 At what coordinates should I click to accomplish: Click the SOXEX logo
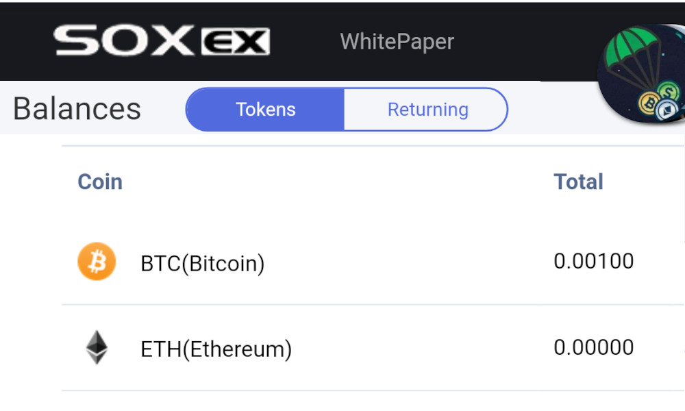(162, 41)
